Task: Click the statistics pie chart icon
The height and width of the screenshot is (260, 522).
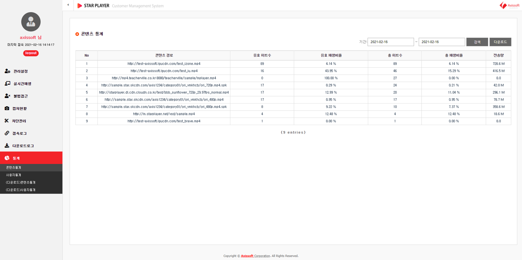Action: tap(7, 158)
